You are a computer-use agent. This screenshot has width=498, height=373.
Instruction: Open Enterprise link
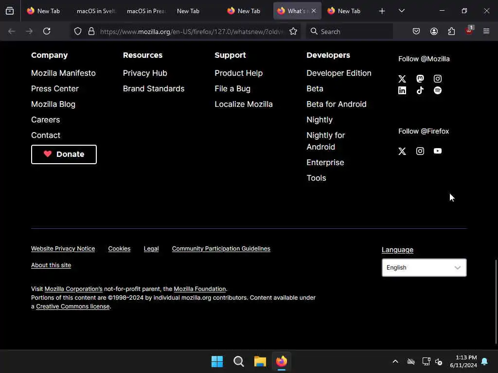[325, 162]
